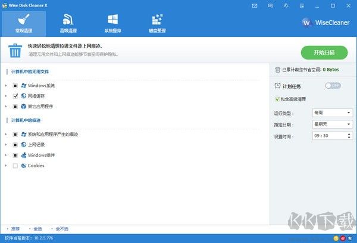The image size is (357, 243).
Task: Switch to the 高级清理 tab
Action: pyautogui.click(x=68, y=23)
